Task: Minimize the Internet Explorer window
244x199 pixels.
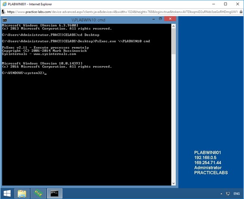Action: [214, 4]
